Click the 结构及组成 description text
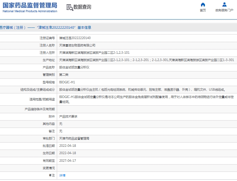Viewport: 237px width, 181px height. pyautogui.click(x=142, y=90)
